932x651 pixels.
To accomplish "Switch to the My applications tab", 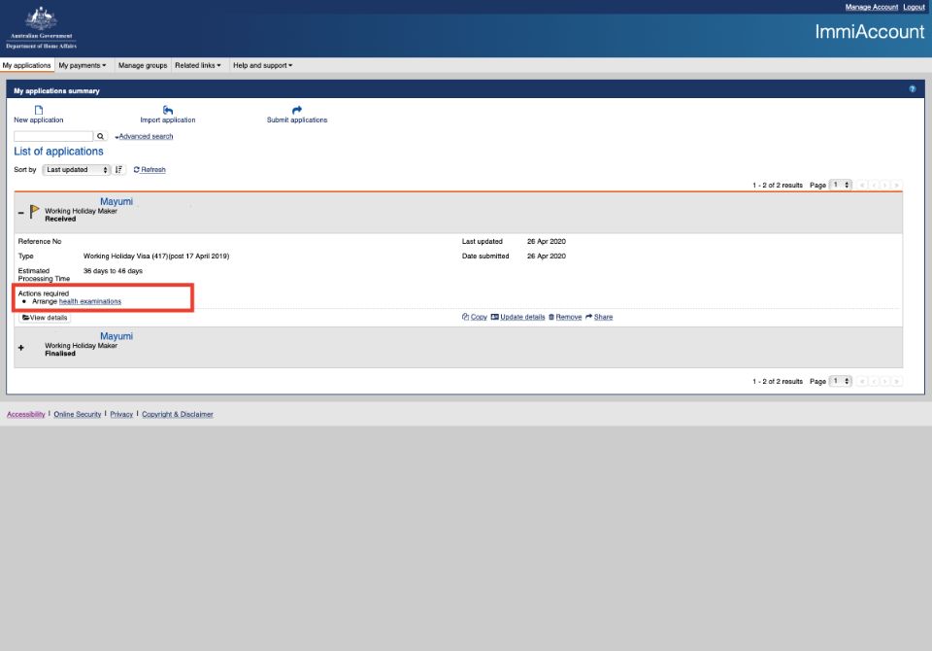I will point(27,65).
